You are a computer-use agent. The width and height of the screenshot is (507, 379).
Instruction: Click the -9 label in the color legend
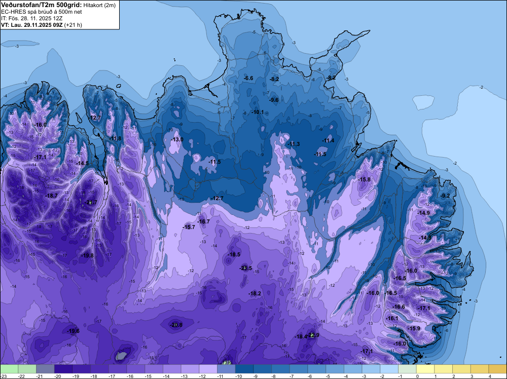tap(256, 376)
